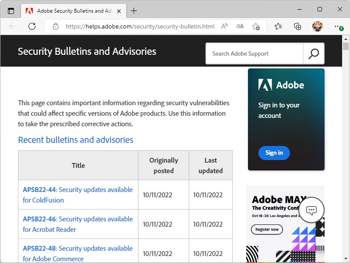The image size is (350, 263).
Task: Focus the Search Adobe Support field
Action: [x=255, y=53]
